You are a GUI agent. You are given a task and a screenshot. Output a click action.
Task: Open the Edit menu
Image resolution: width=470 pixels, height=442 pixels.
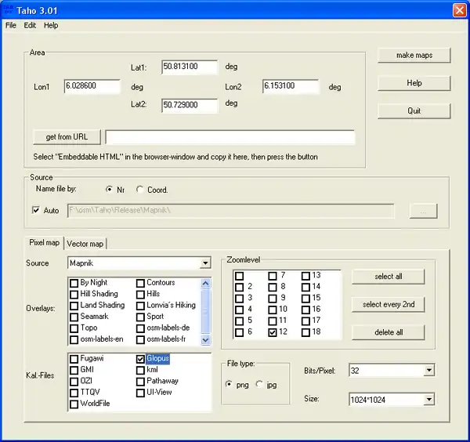(30, 25)
